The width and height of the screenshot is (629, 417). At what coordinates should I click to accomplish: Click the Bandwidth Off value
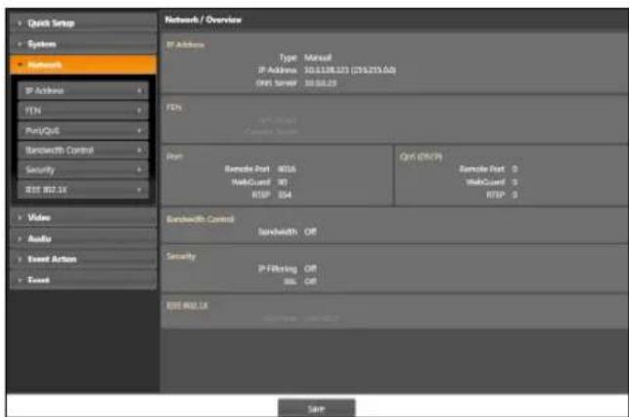coord(310,232)
